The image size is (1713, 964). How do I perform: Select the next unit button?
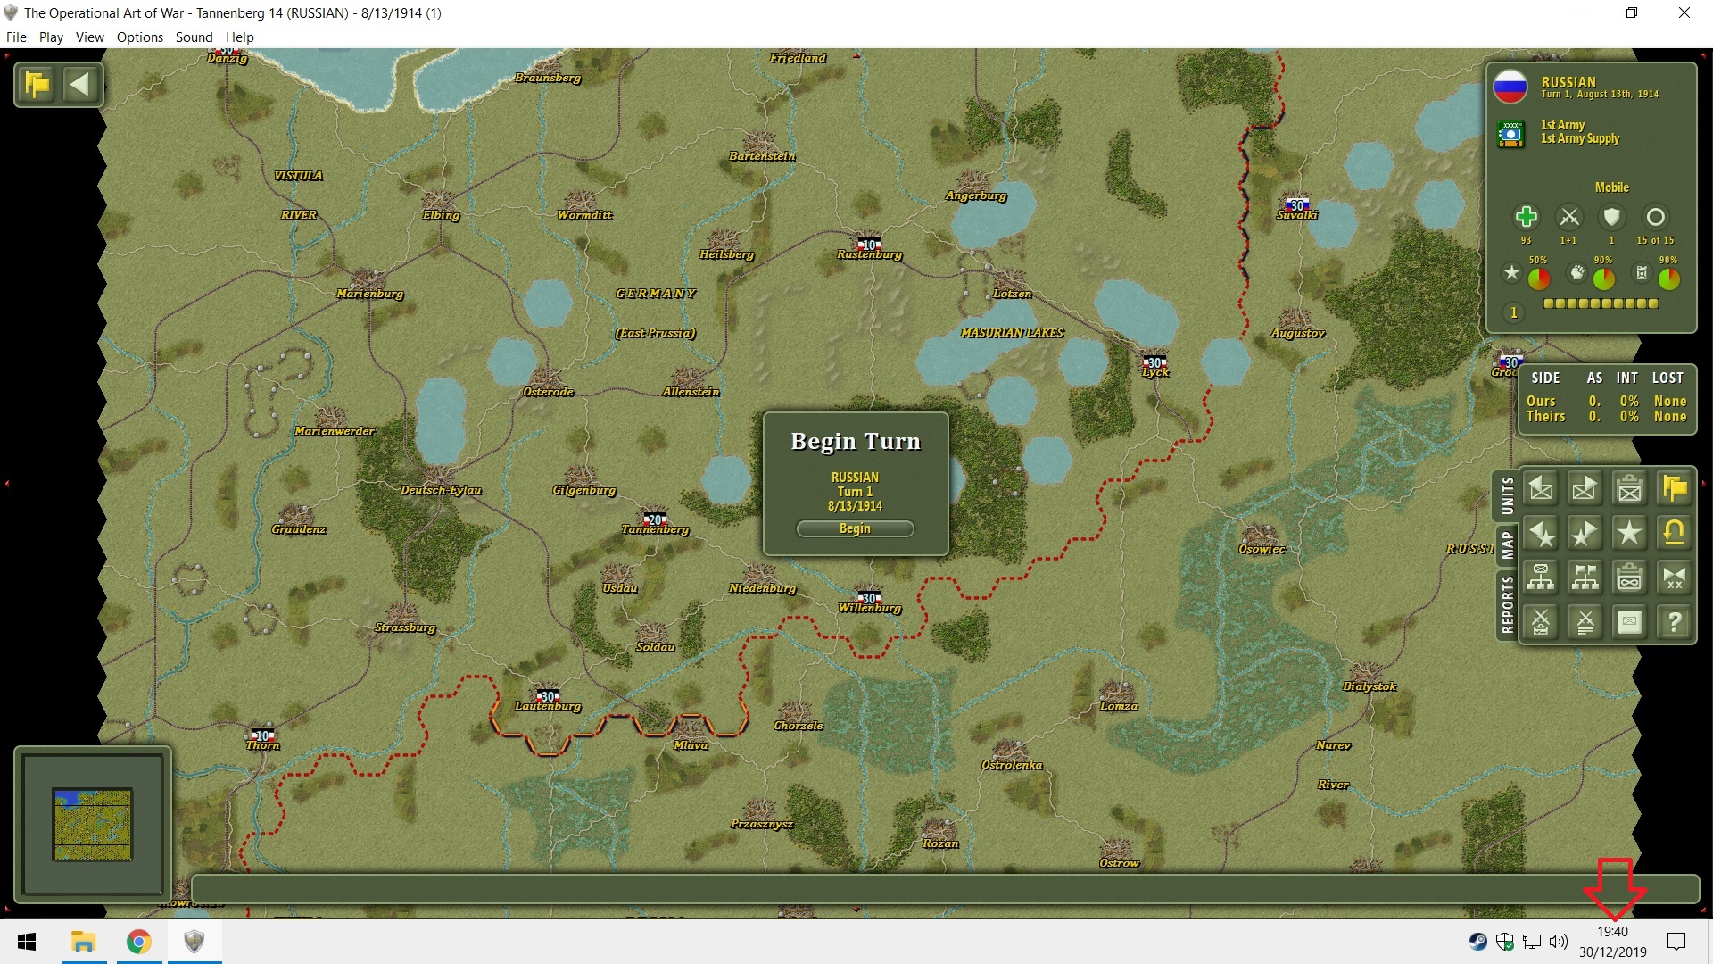pyautogui.click(x=1585, y=488)
